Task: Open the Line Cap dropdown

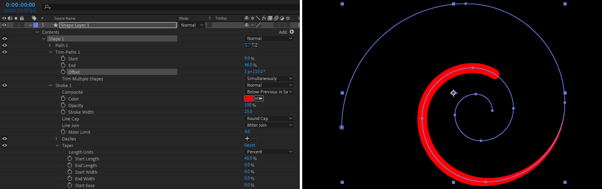Action: (269, 118)
